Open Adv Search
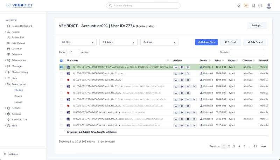Image resolution: width=280 pixels, height=160 pixels. 255,42
